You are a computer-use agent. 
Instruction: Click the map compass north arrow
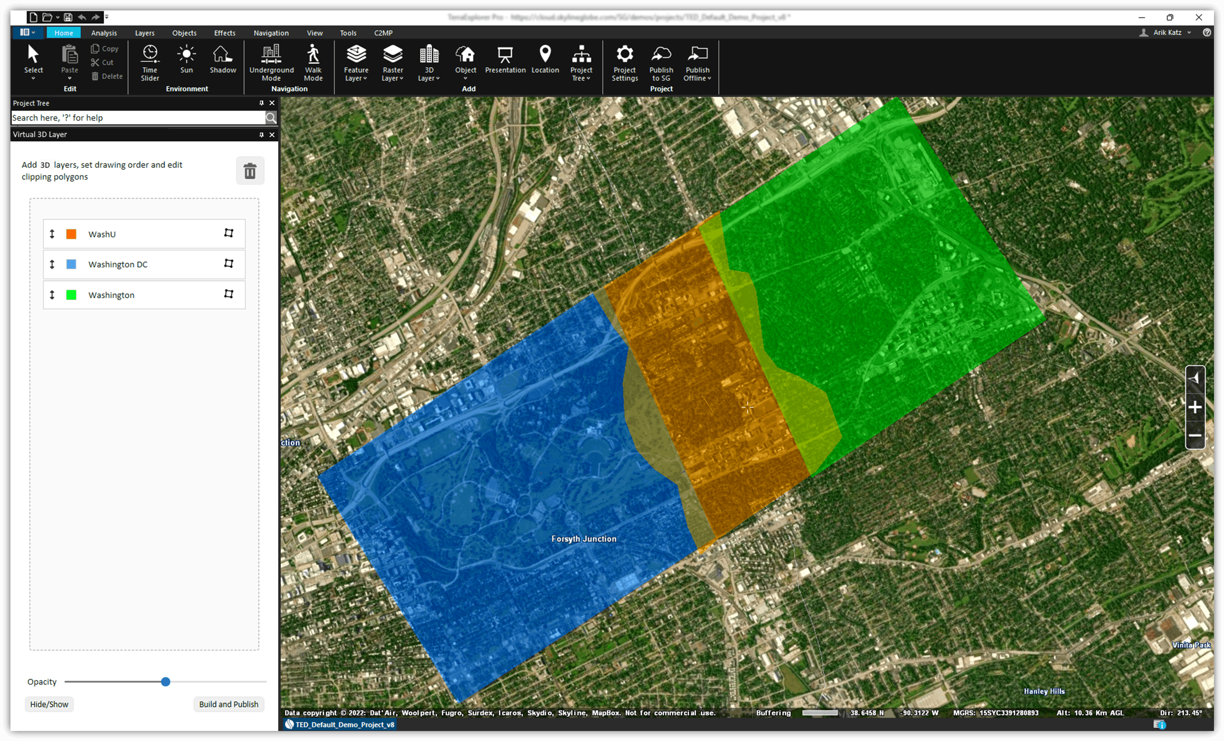pyautogui.click(x=1195, y=379)
